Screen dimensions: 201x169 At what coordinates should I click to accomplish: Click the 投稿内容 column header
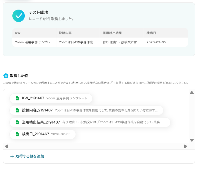pos(78,33)
